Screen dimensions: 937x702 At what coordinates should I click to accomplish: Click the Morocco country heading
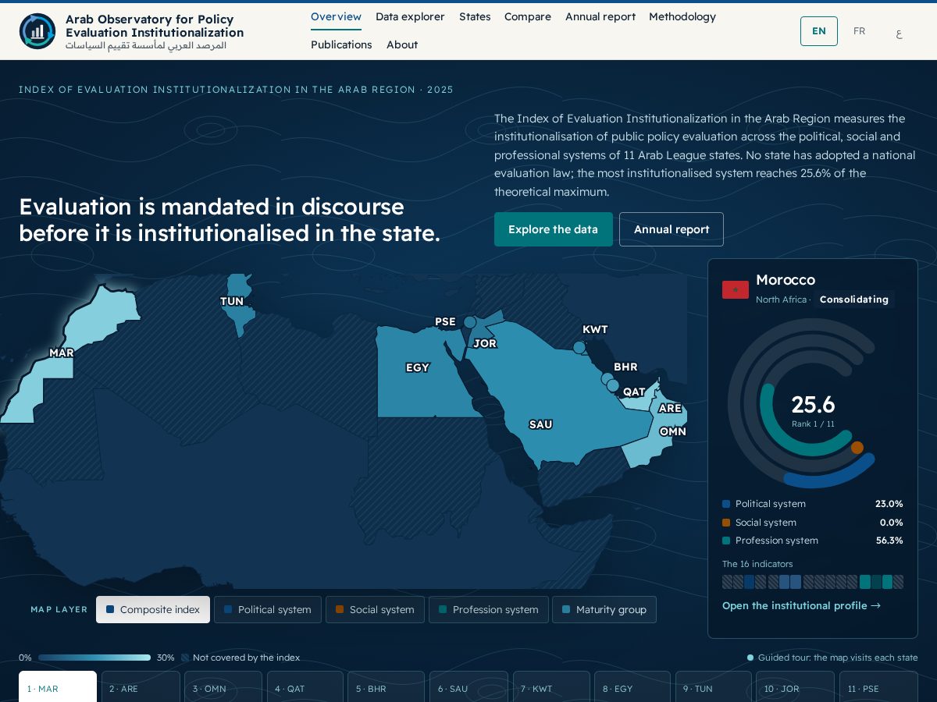pyautogui.click(x=786, y=280)
